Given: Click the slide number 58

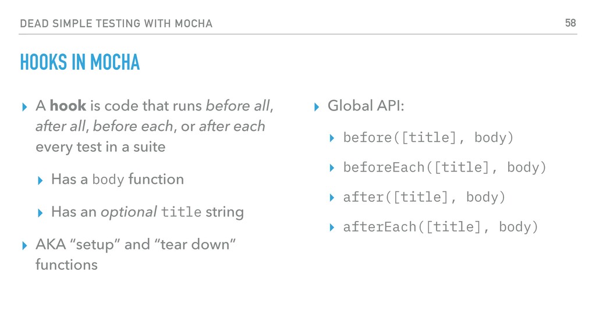Looking at the screenshot, I should click(570, 23).
